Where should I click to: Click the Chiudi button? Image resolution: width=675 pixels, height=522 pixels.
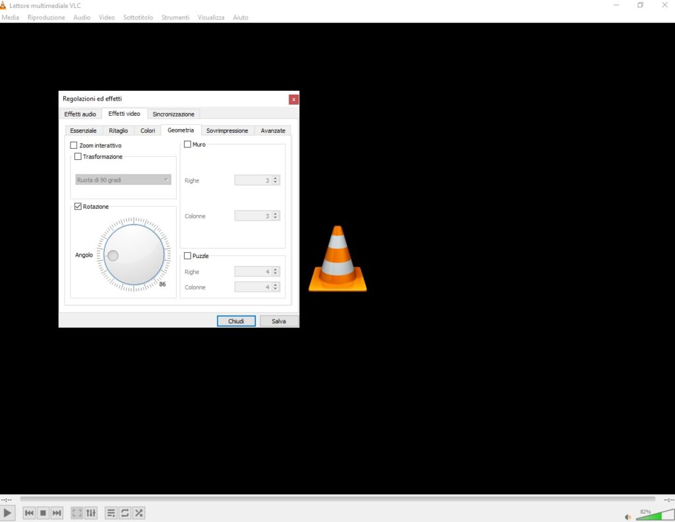coord(236,321)
